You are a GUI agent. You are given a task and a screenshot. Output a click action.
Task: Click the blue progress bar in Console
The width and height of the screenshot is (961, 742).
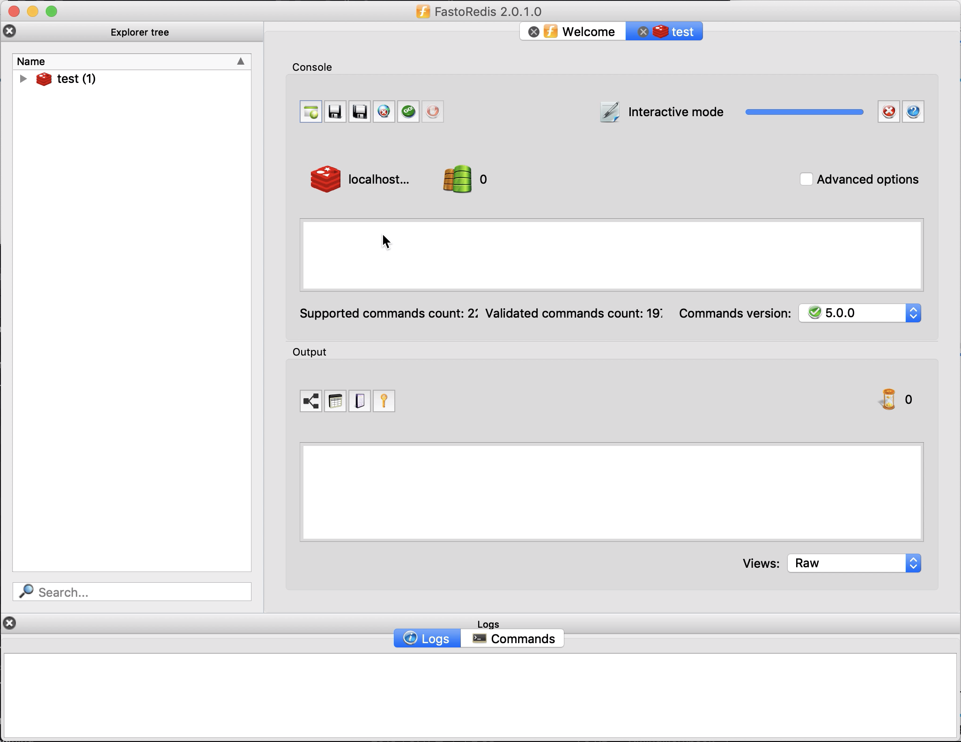pos(805,112)
